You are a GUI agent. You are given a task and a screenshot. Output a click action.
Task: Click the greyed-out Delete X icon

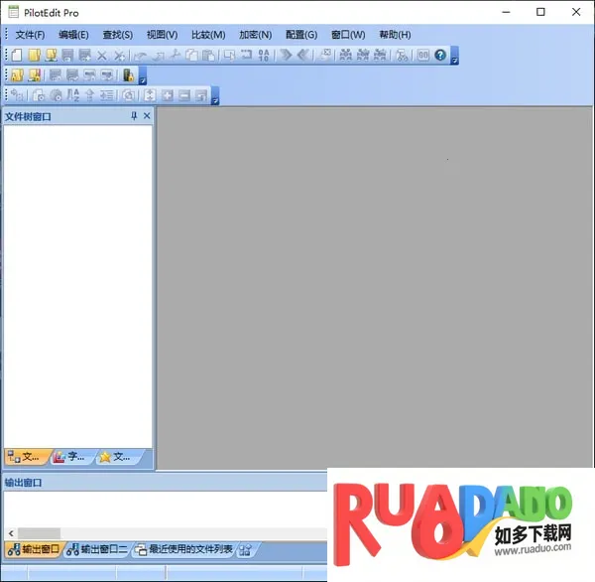click(101, 56)
